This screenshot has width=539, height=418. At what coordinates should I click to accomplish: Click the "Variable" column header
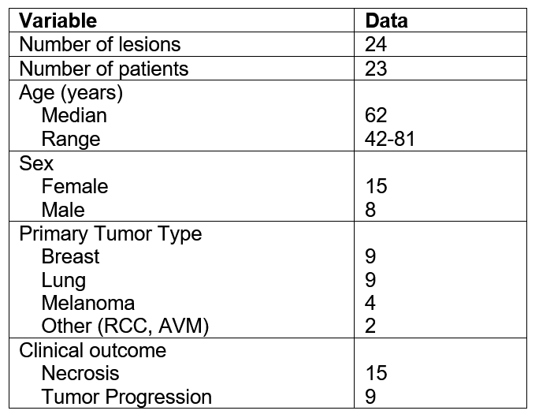[x=58, y=20]
